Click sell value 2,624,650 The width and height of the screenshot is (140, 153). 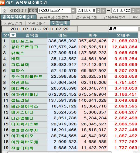pyautogui.click(x=65, y=112)
